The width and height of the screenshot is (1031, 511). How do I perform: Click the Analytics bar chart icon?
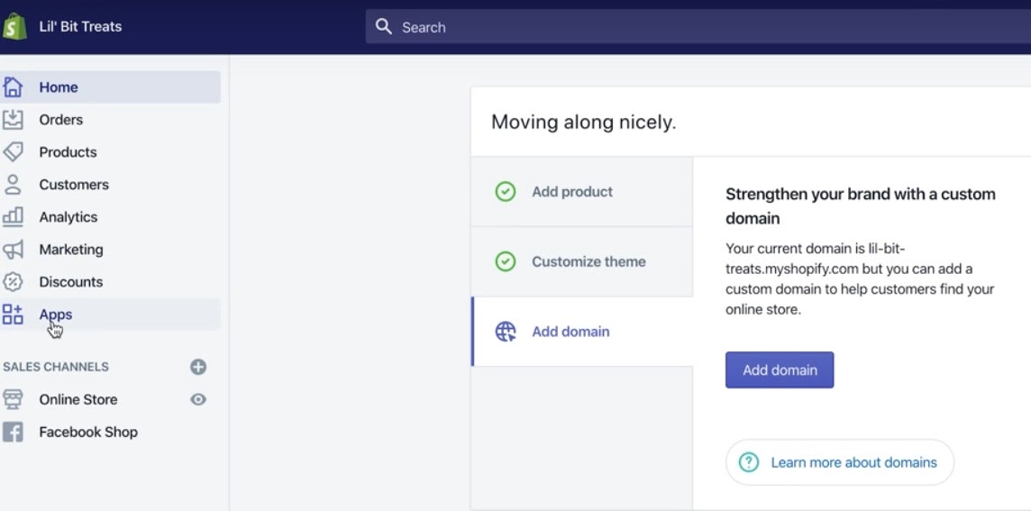click(13, 217)
